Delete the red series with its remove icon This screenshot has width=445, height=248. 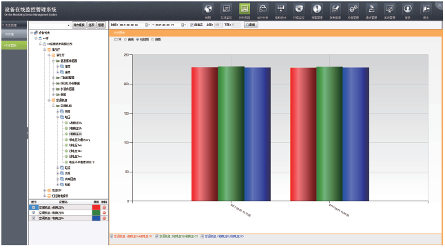[x=104, y=207]
